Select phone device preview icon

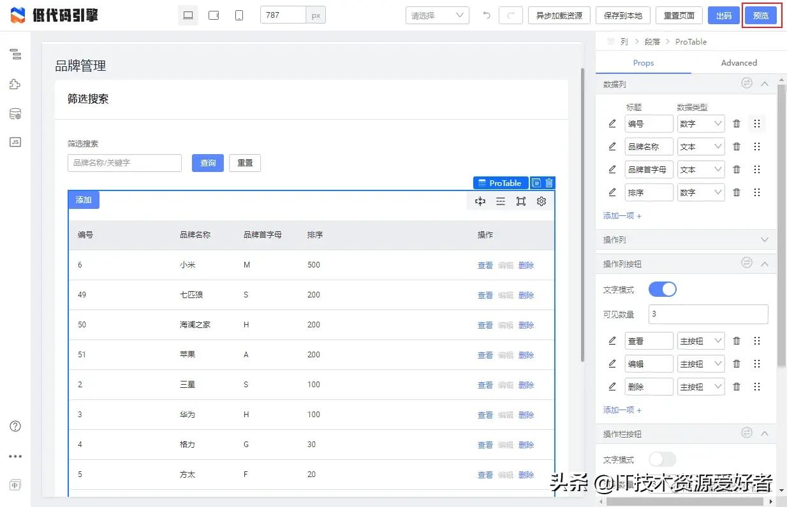click(239, 15)
